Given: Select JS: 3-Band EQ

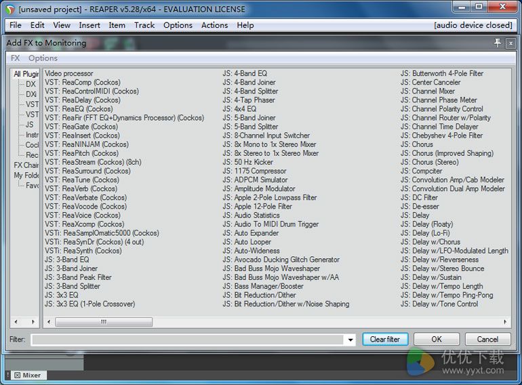Looking at the screenshot, I should [67, 260].
